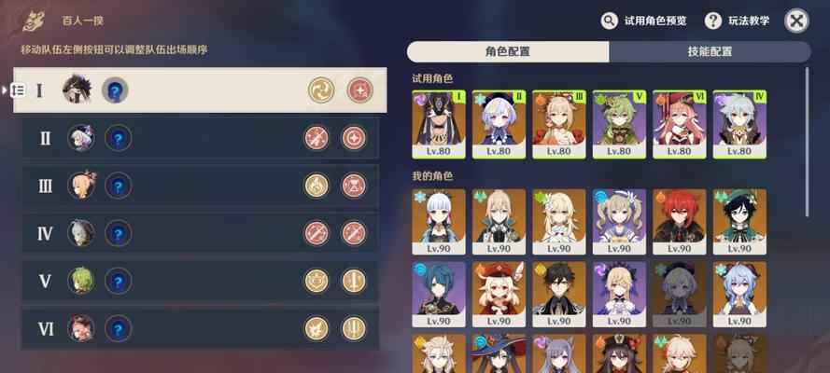The width and height of the screenshot is (830, 373).
Task: Switch to the 角色配置 tab
Action: pos(508,52)
